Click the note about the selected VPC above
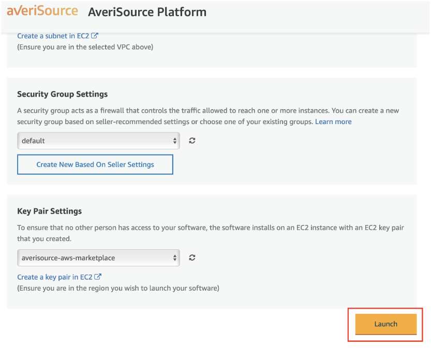 coord(85,47)
